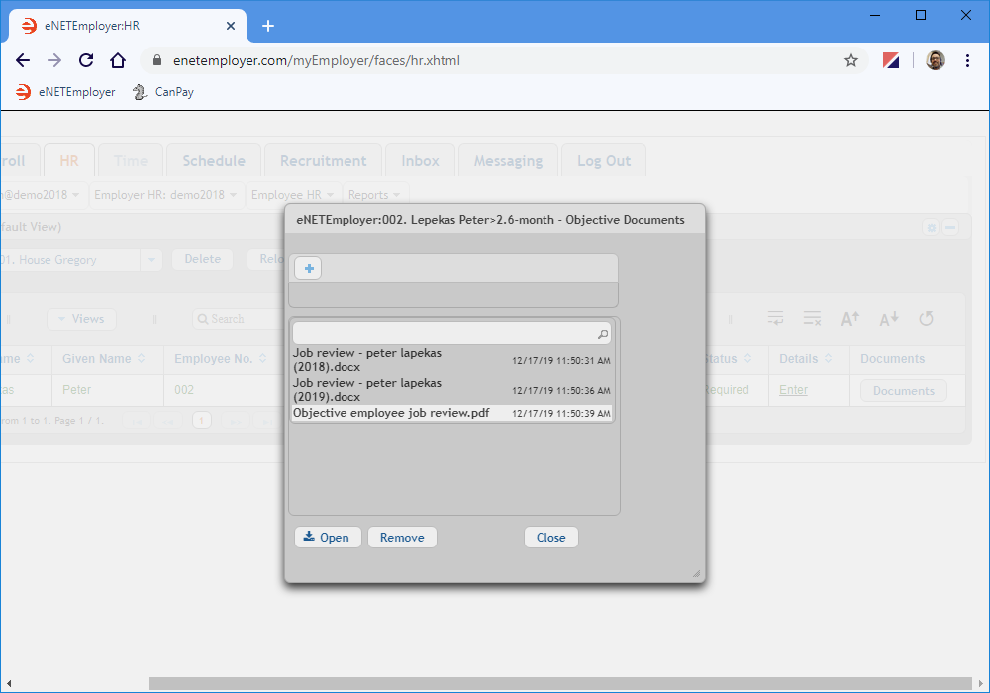Click the horizontal scrollbar at the page bottom
Image resolution: width=990 pixels, height=693 pixels.
[554, 683]
